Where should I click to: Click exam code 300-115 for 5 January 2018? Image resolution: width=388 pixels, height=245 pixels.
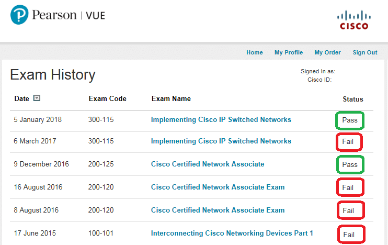101,120
